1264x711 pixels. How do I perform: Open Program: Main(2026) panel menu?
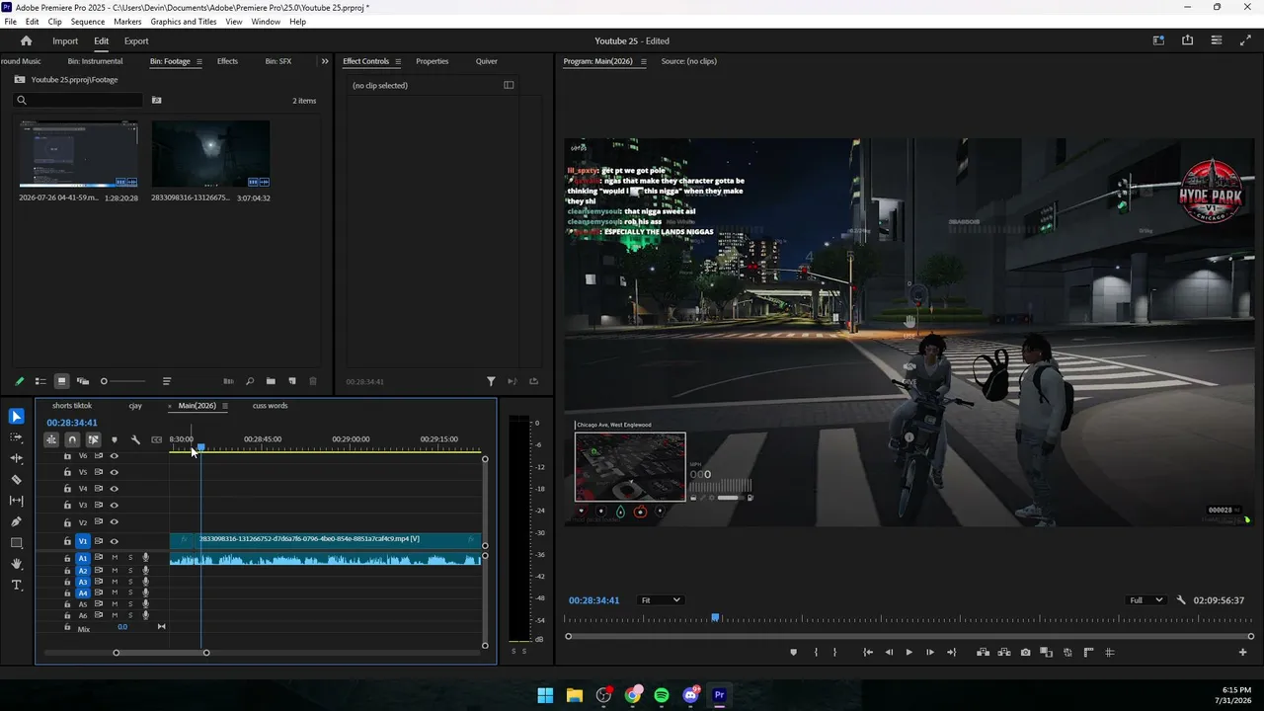[x=643, y=61]
